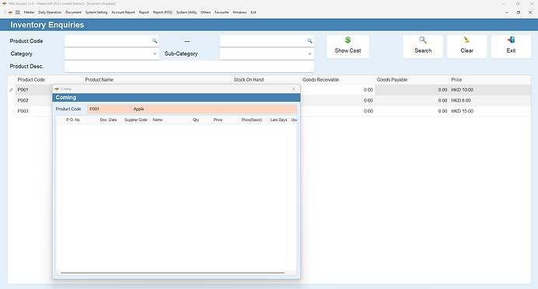Open the Daily Operation menu
Viewport: 538px width, 289px height.
pyautogui.click(x=50, y=12)
